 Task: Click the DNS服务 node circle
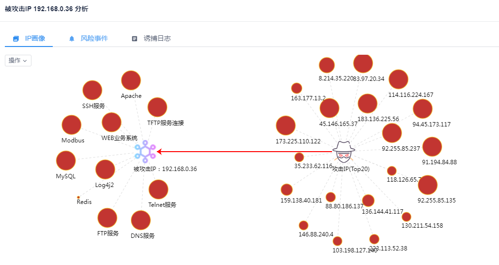(x=141, y=220)
